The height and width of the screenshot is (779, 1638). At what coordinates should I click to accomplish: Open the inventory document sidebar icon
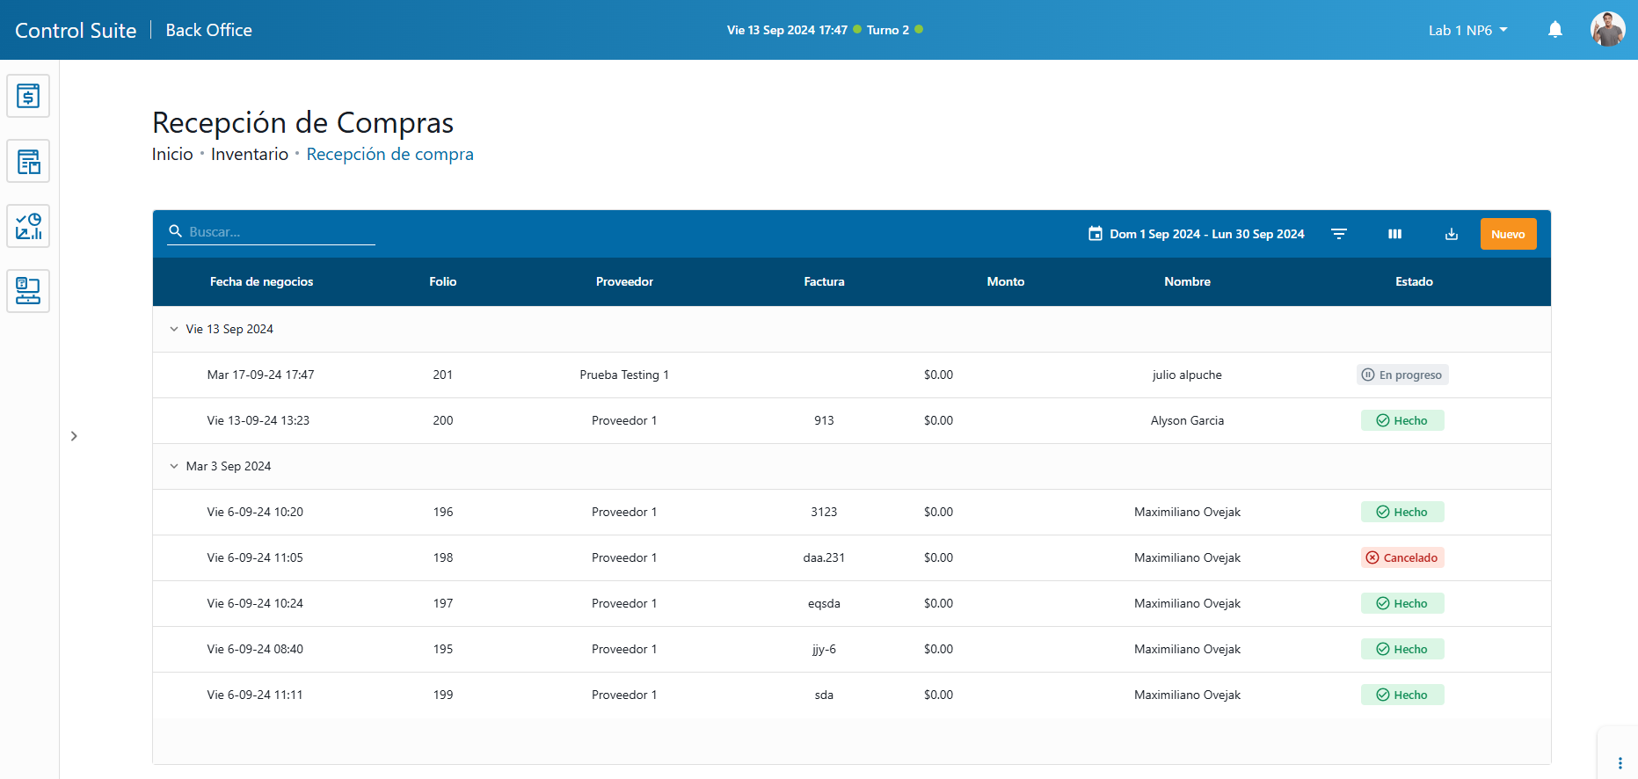point(28,161)
